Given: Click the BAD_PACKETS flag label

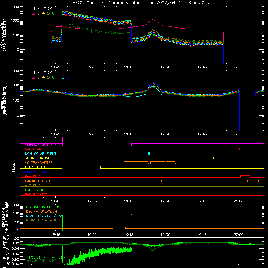Looking at the screenshot, I should pos(37,194).
